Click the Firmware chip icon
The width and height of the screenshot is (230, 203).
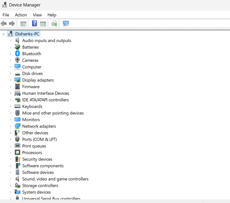[x=17, y=87]
